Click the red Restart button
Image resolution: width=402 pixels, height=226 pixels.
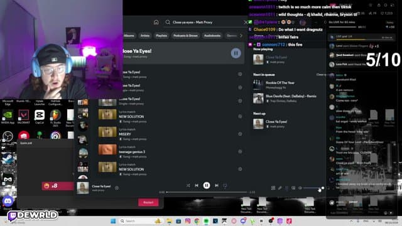148,202
